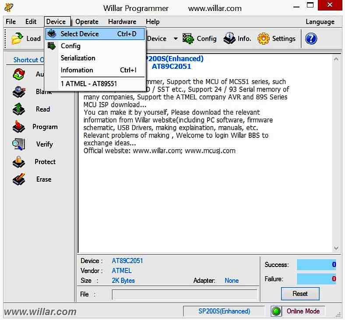Click the Online Mode status text

pyautogui.click(x=303, y=311)
